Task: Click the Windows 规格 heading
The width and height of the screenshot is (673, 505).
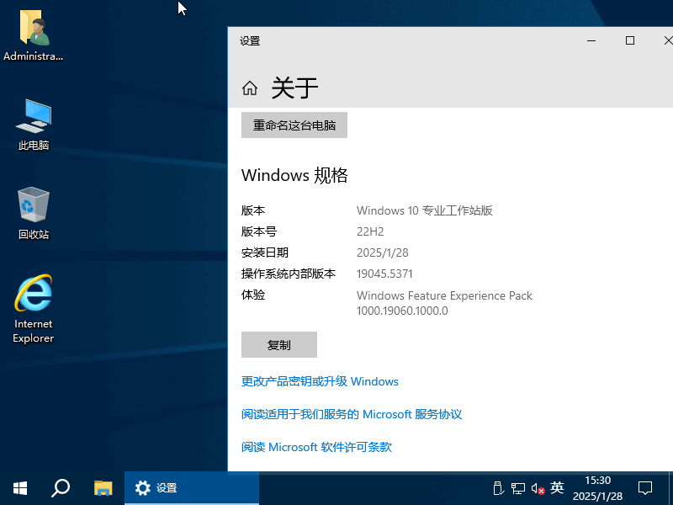Action: (294, 175)
